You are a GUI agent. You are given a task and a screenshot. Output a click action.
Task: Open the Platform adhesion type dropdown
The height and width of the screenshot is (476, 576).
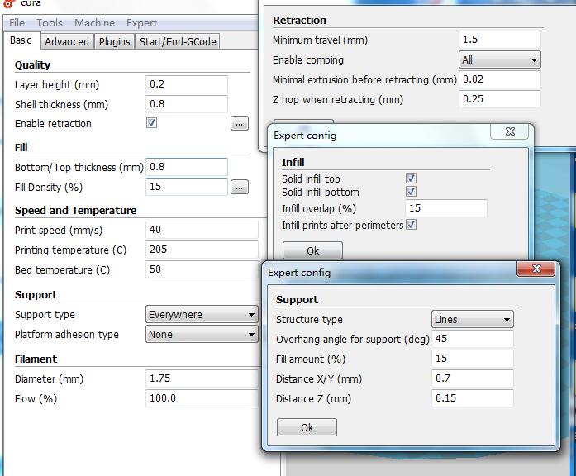[202, 334]
